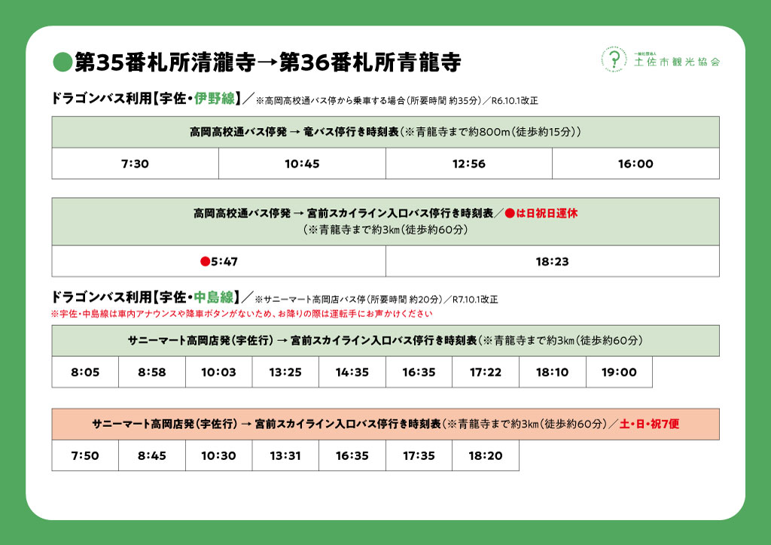
Task: Choose the 12:56 bus time
Action: point(468,164)
